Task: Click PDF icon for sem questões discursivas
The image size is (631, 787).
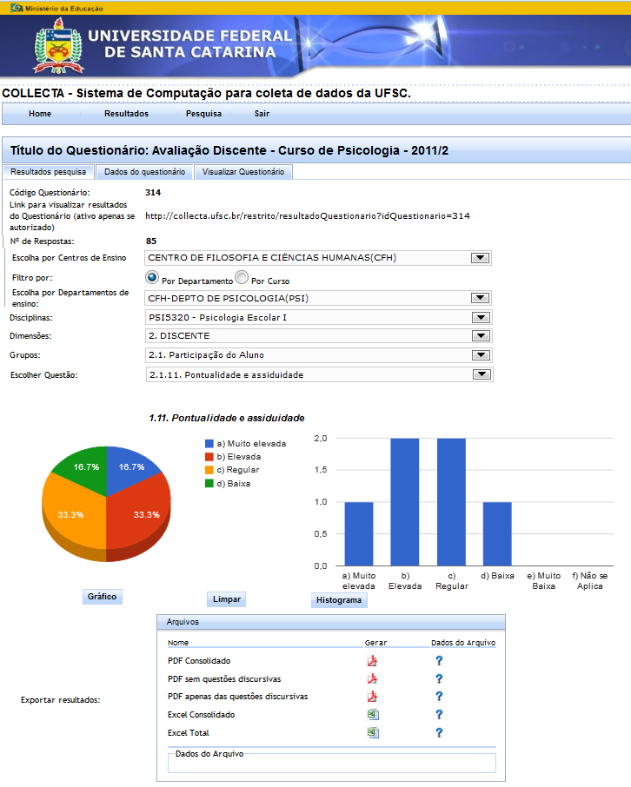Action: pyautogui.click(x=372, y=678)
